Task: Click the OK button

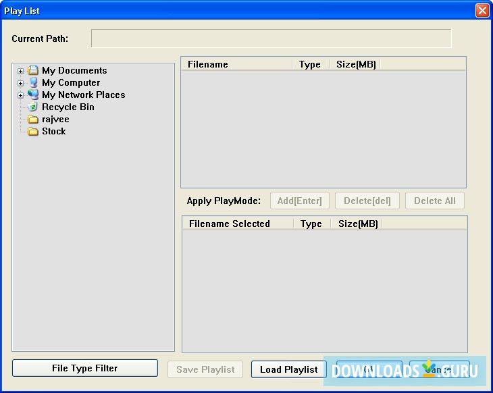Action: tap(369, 369)
